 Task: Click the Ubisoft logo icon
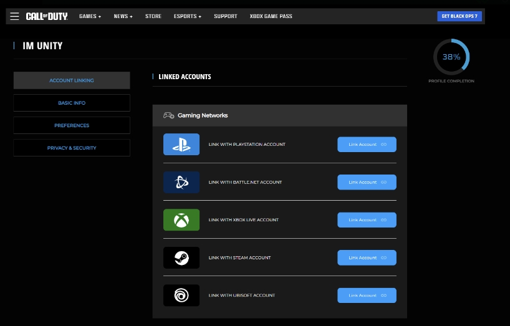click(x=181, y=295)
